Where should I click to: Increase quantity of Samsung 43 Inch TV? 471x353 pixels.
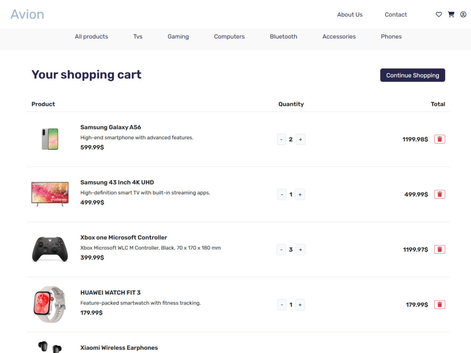pos(300,194)
